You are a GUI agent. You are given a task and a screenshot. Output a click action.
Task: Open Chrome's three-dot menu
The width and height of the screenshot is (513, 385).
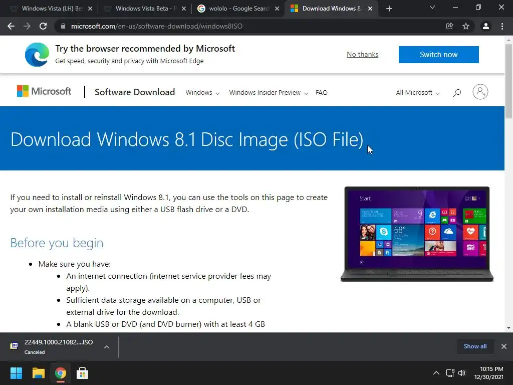[502, 26]
